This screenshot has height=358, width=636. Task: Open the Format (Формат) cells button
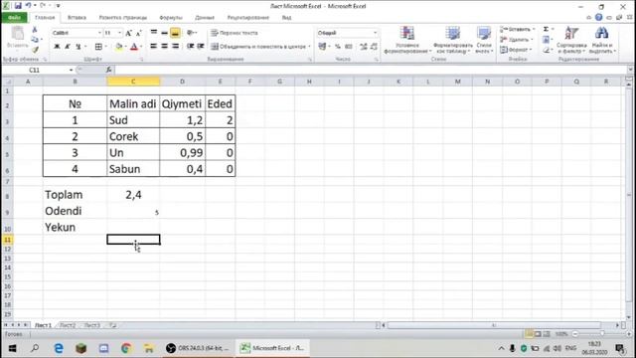(516, 50)
